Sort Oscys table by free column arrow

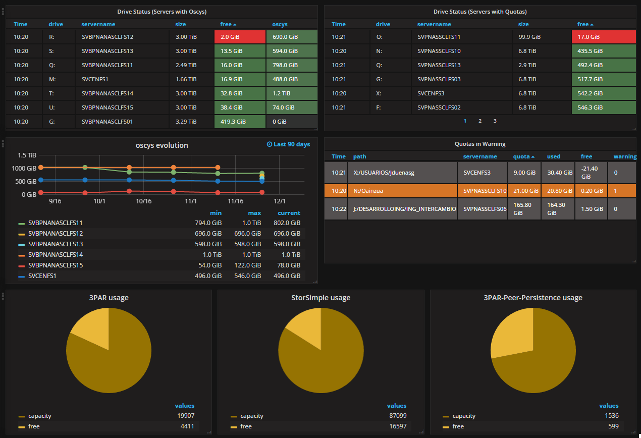point(235,25)
